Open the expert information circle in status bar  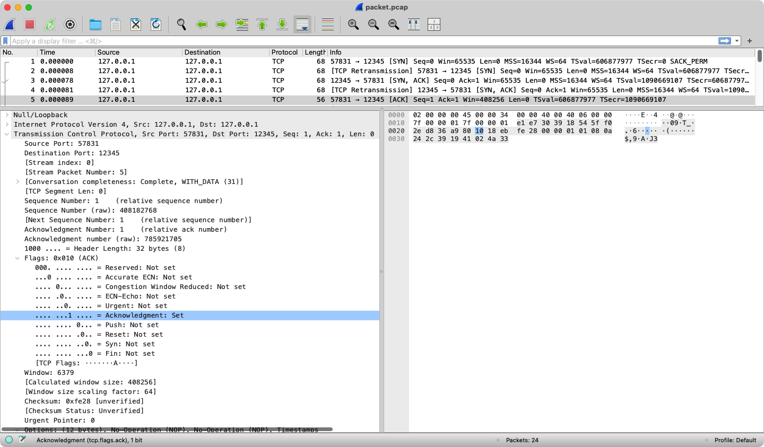(x=9, y=440)
